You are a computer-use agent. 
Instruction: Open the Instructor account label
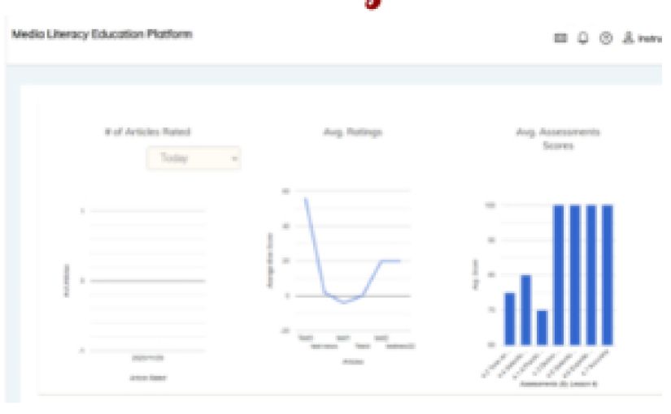pos(659,37)
